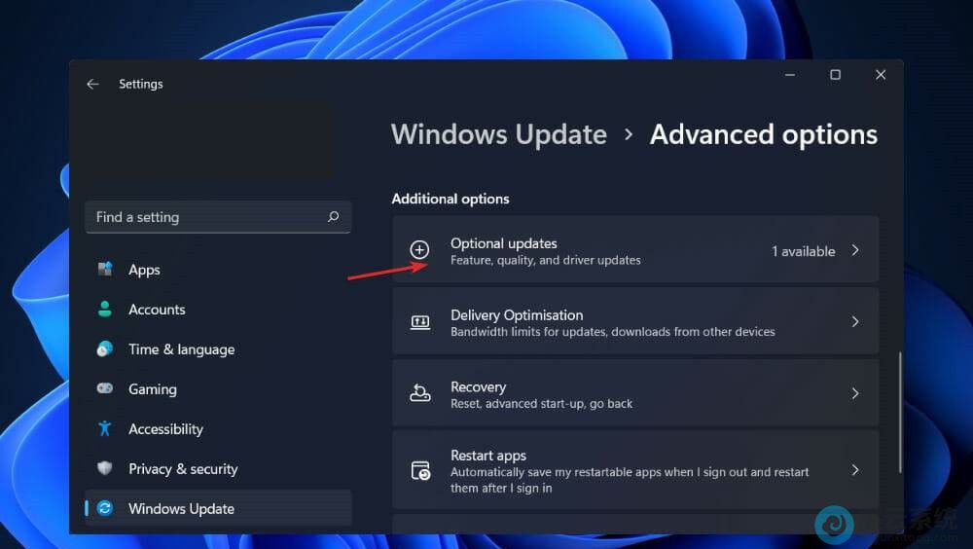Click the Accessibility figure icon
This screenshot has height=549, width=973.
point(105,428)
